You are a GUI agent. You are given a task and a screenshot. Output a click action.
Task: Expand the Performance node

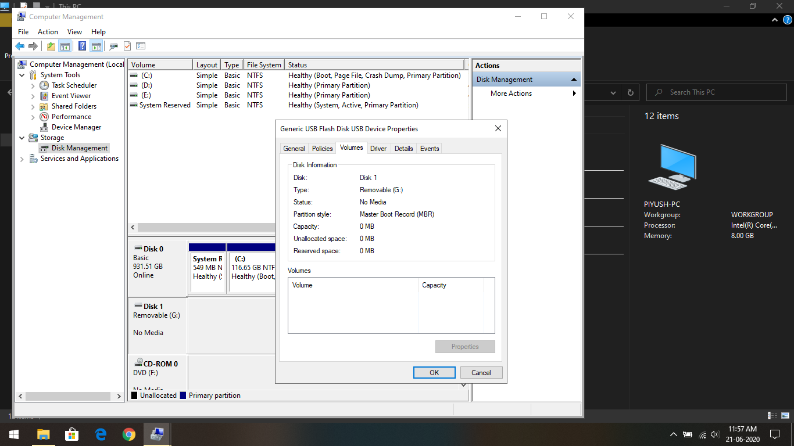pos(33,117)
